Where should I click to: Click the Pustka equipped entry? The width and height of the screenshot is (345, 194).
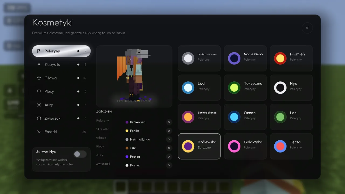click(x=133, y=157)
